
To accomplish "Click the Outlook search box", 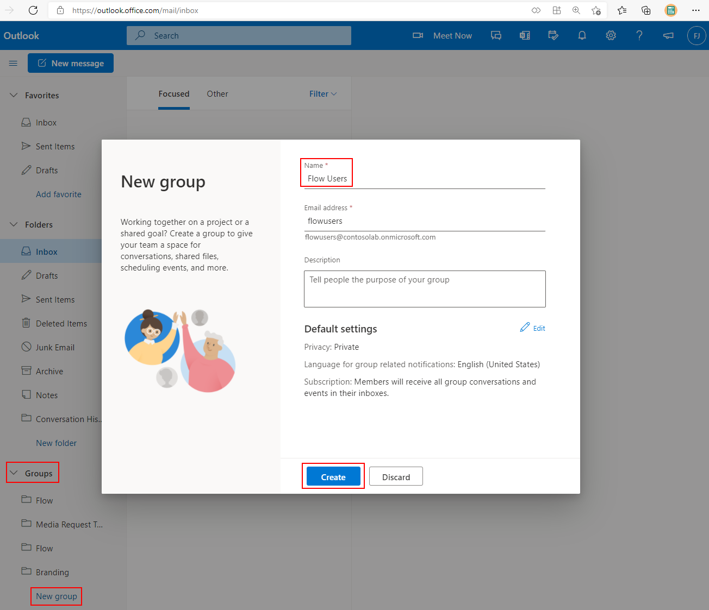I will pyautogui.click(x=239, y=35).
